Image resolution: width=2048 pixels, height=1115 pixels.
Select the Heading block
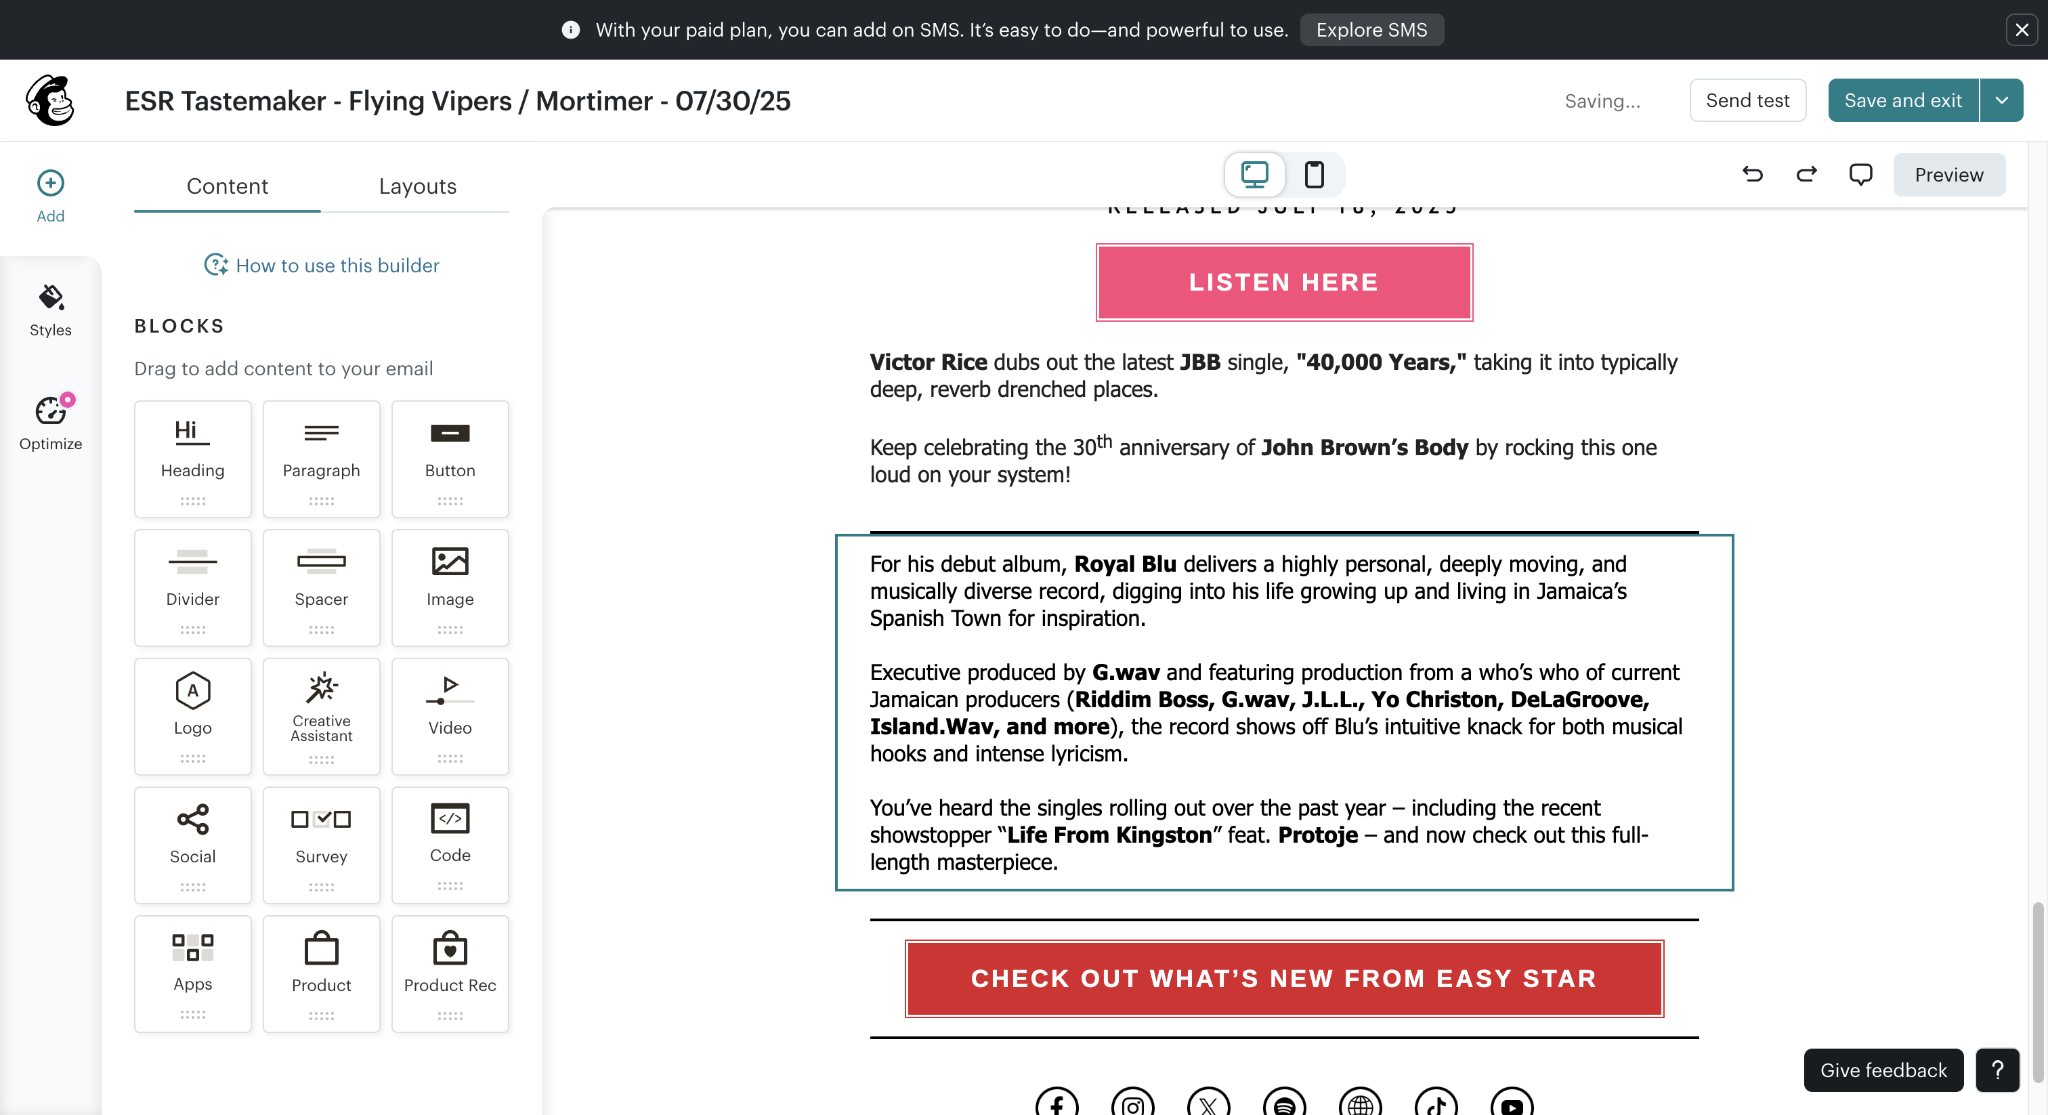click(192, 459)
